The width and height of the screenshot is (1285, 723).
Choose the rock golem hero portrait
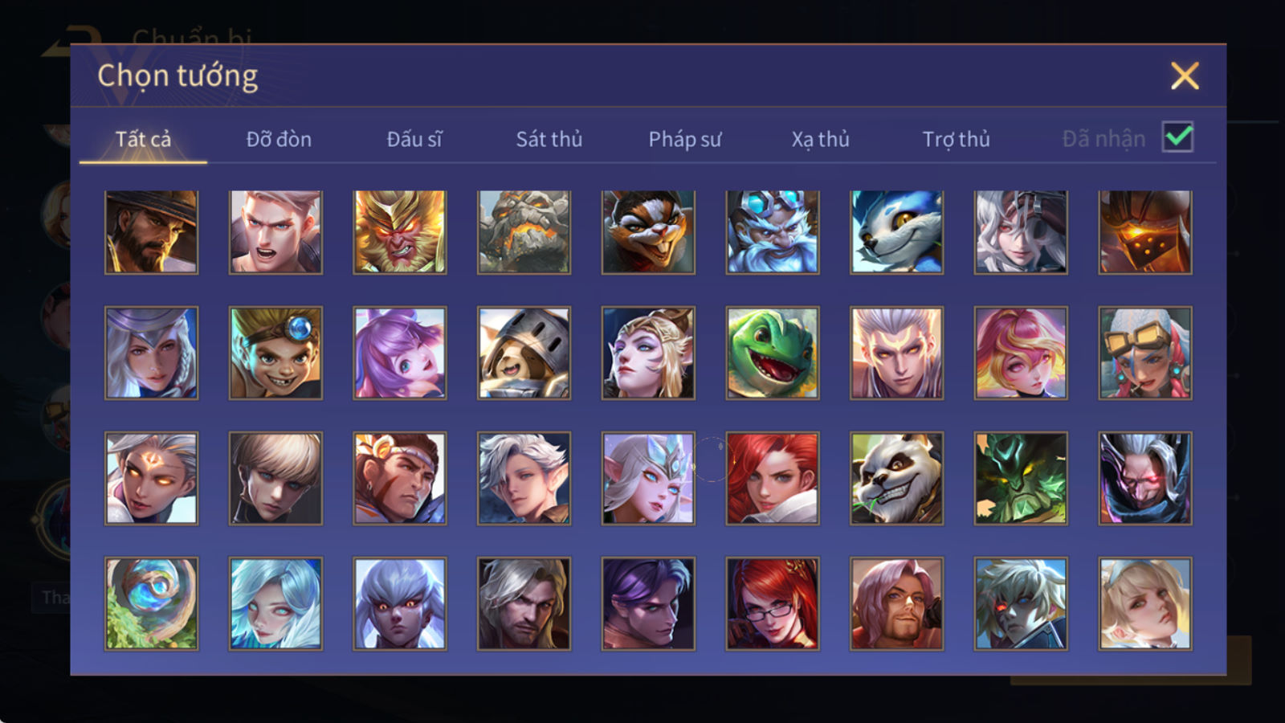tap(524, 232)
